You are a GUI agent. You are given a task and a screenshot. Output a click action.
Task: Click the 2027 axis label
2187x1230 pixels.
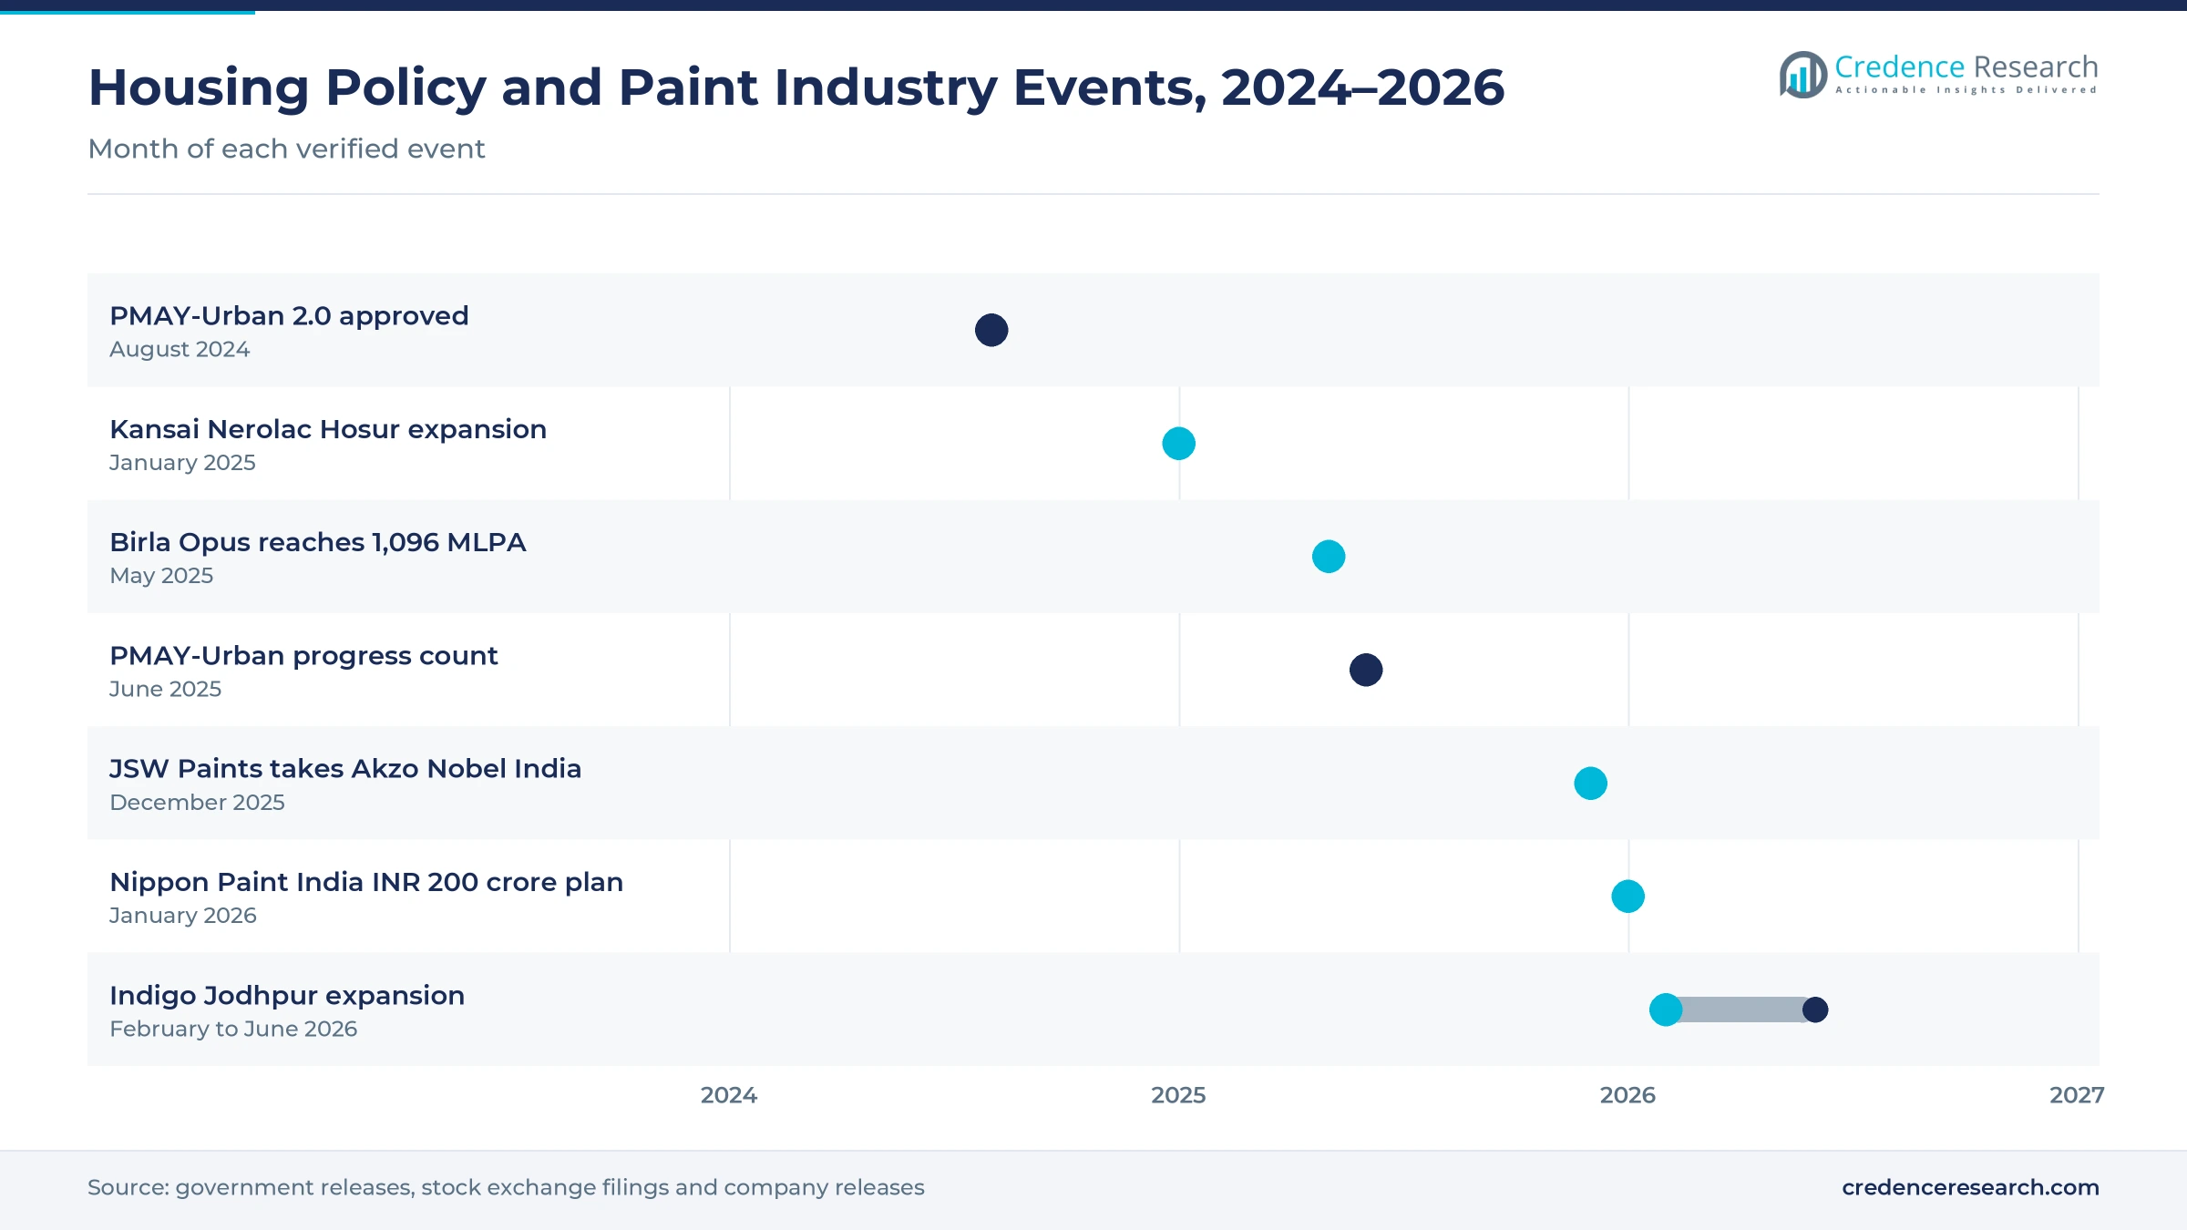tap(2077, 1095)
